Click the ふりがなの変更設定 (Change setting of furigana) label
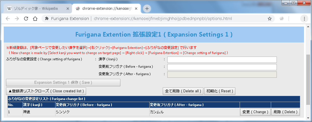 click(x=44, y=59)
